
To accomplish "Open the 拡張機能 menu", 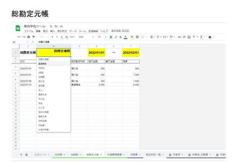I will click(x=93, y=31).
